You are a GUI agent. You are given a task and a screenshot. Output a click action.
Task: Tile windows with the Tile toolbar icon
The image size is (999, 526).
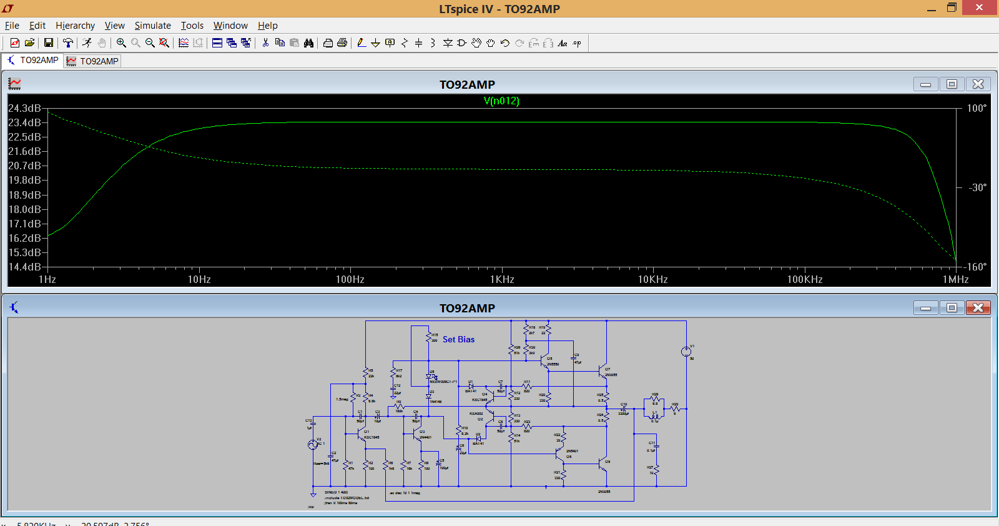[x=217, y=43]
